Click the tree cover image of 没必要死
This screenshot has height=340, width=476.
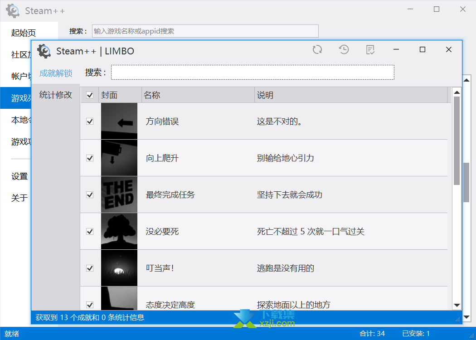pyautogui.click(x=119, y=231)
